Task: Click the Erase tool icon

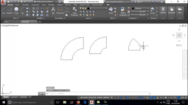Action: [x=48, y=8]
